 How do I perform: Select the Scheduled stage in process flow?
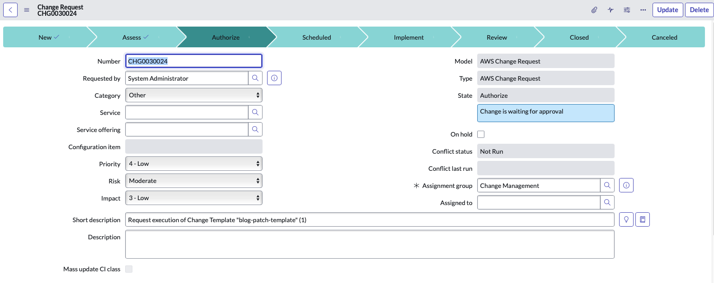pos(317,37)
